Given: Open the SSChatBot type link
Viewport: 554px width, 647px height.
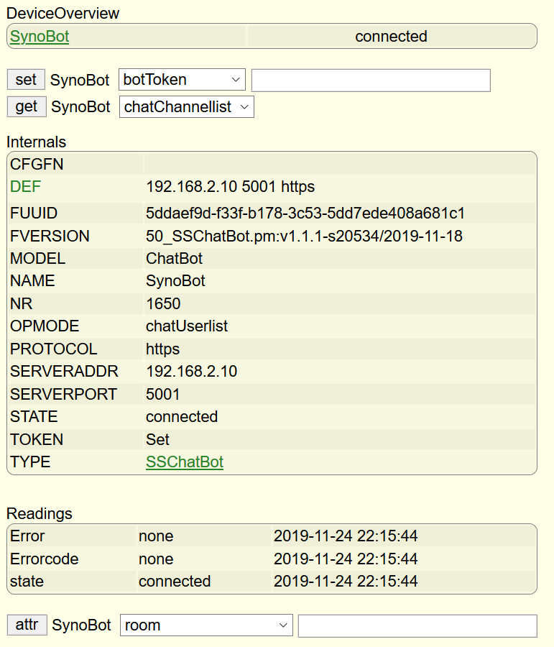Looking at the screenshot, I should [185, 462].
